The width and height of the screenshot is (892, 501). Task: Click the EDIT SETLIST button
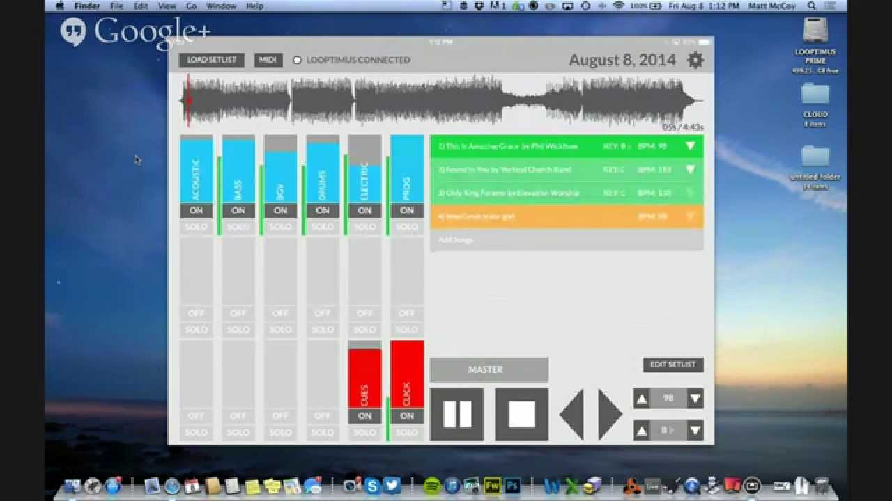click(x=673, y=365)
